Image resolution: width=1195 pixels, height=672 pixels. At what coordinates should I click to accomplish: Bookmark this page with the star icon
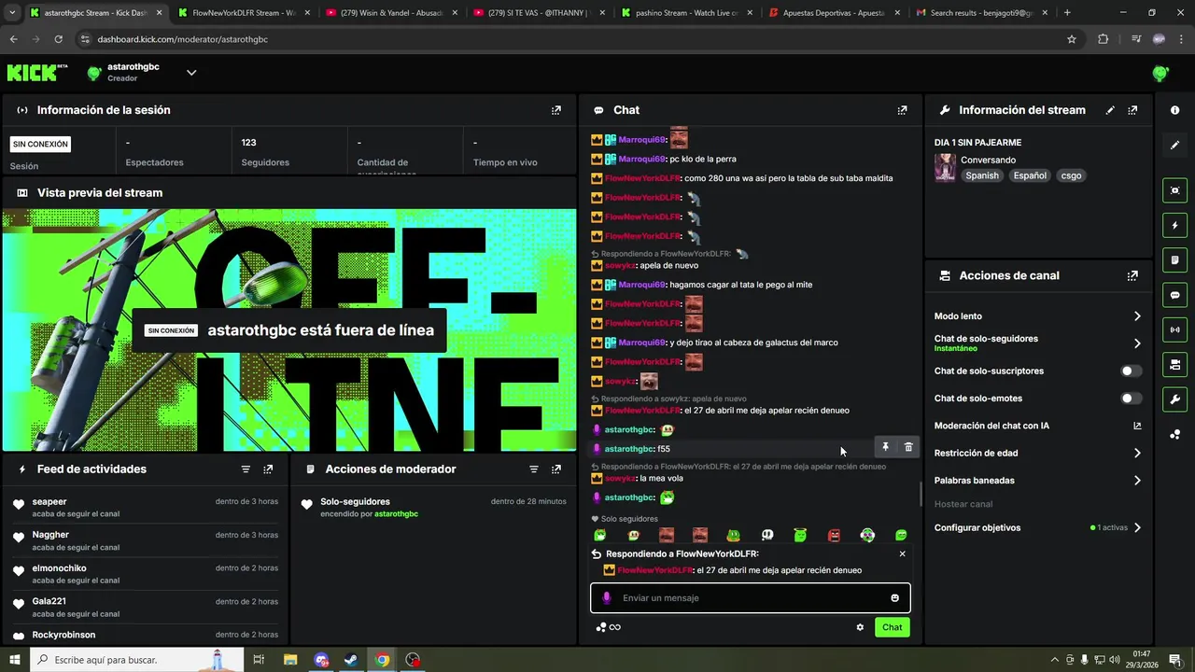(1072, 39)
